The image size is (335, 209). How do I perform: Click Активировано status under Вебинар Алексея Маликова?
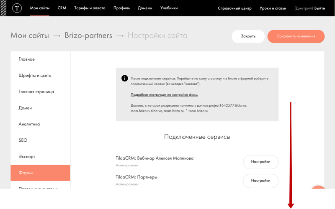pos(127,165)
